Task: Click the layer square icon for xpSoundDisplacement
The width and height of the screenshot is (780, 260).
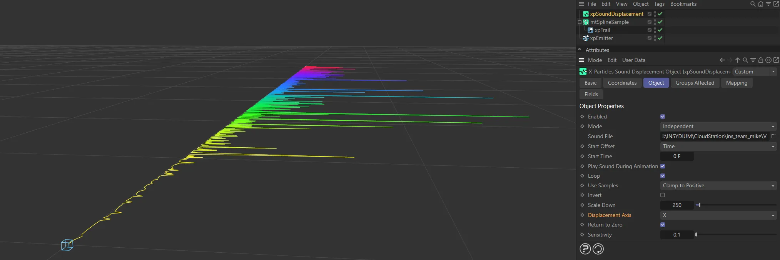Action: pyautogui.click(x=650, y=14)
